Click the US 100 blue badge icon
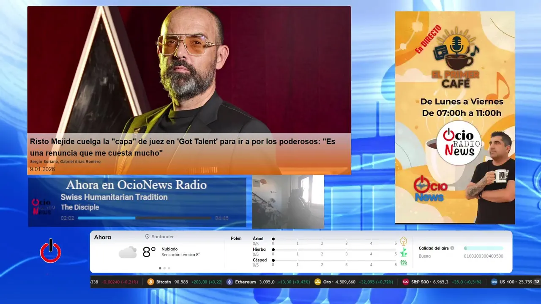The width and height of the screenshot is (541, 304). coord(494,282)
